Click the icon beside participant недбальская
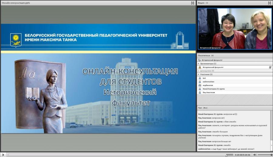 [200, 85]
